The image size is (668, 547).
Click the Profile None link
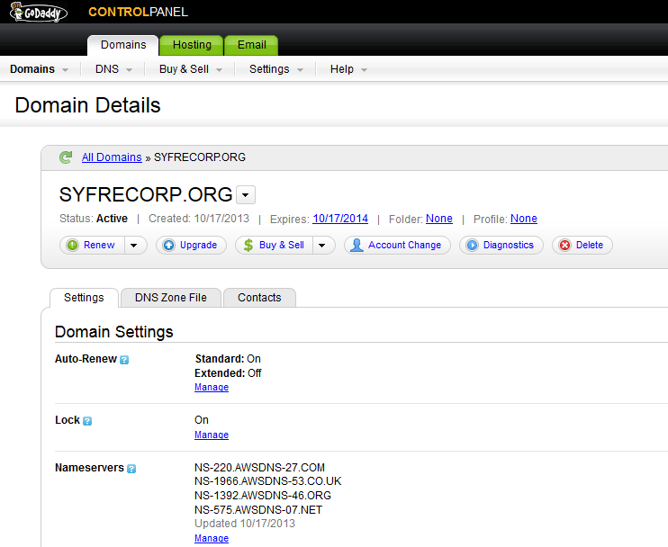524,219
